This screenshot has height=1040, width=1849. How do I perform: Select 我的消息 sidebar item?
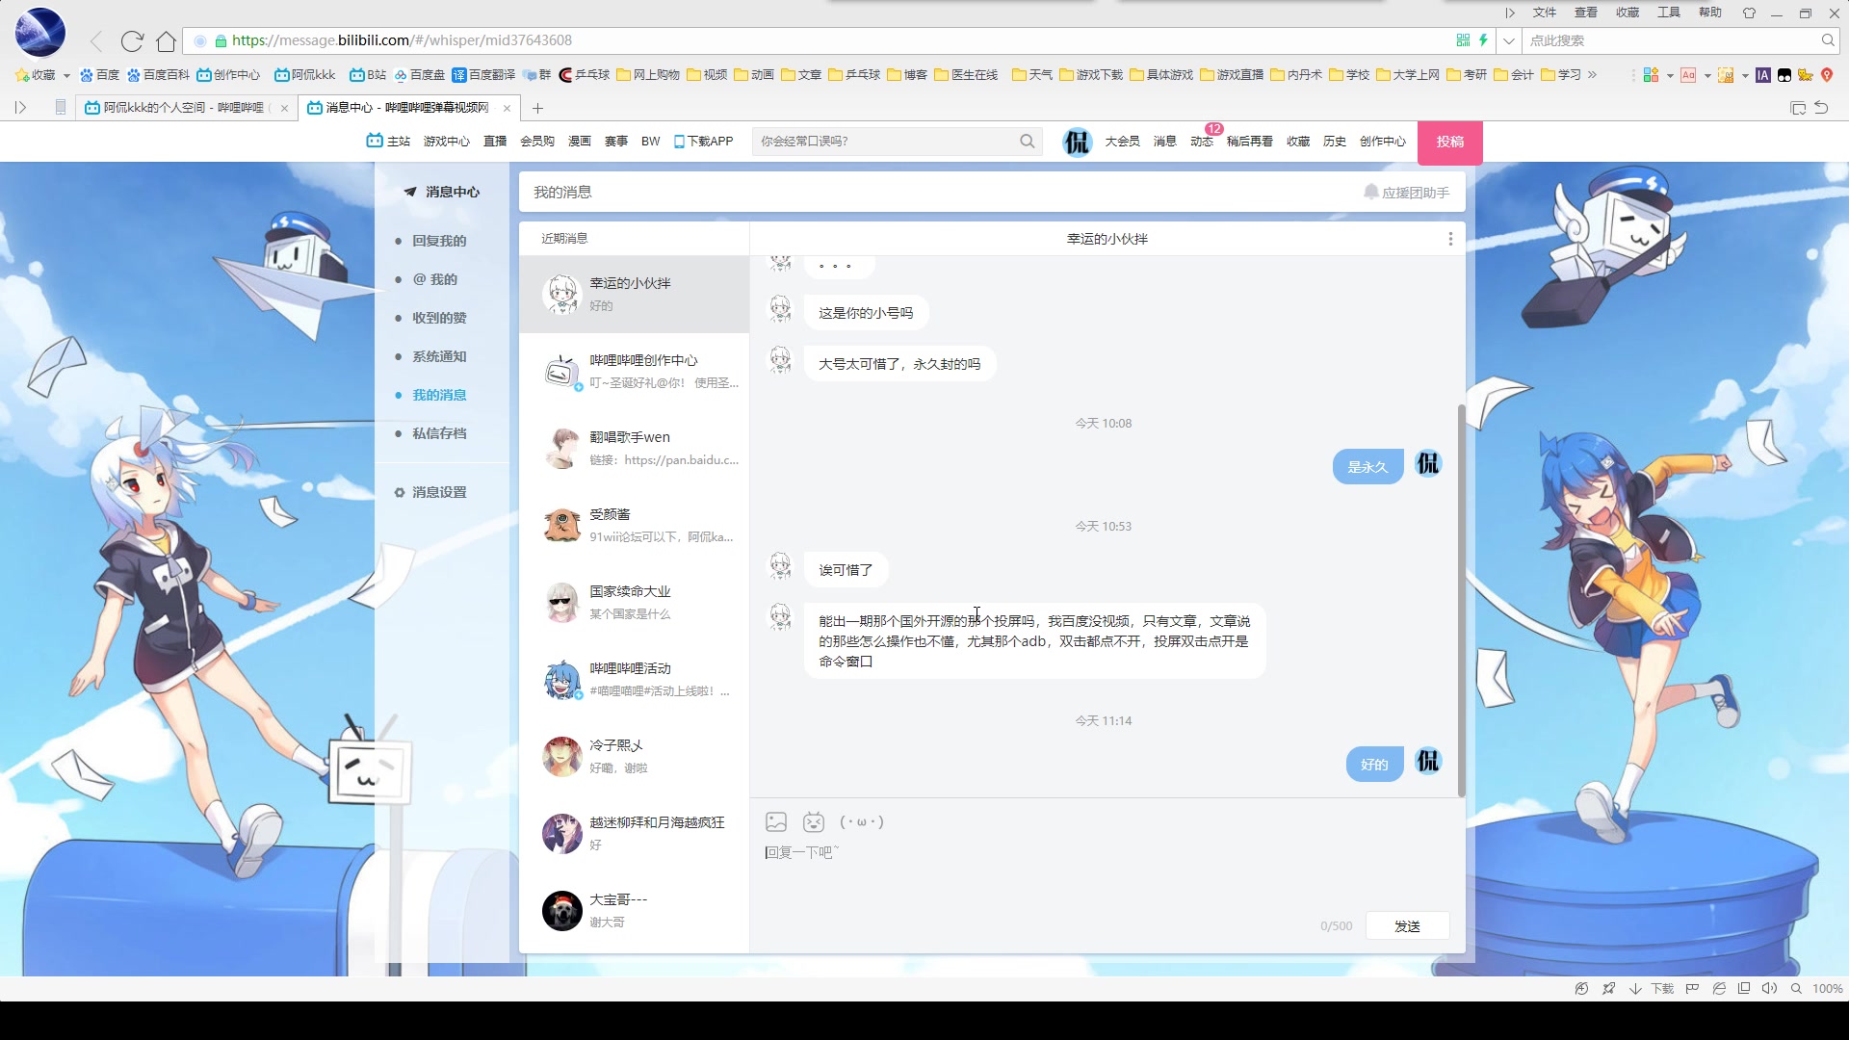439,395
